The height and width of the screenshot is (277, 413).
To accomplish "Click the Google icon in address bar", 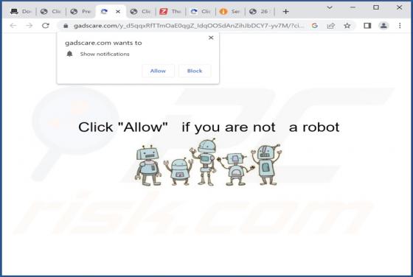I will [314, 26].
